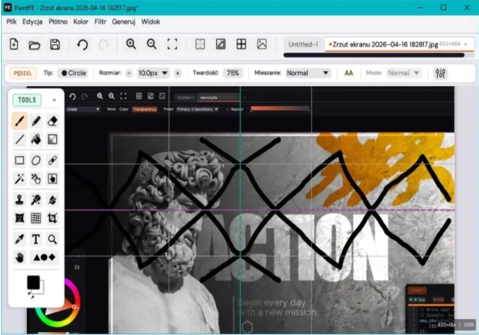
Task: Close the Tools panel
Action: pyautogui.click(x=54, y=100)
